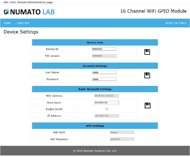The image size is (190, 157).
Task: Click the Numato Lab logo
Action: pos(29,12)
